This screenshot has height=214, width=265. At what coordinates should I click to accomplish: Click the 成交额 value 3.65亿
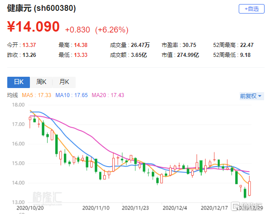pos(139,55)
